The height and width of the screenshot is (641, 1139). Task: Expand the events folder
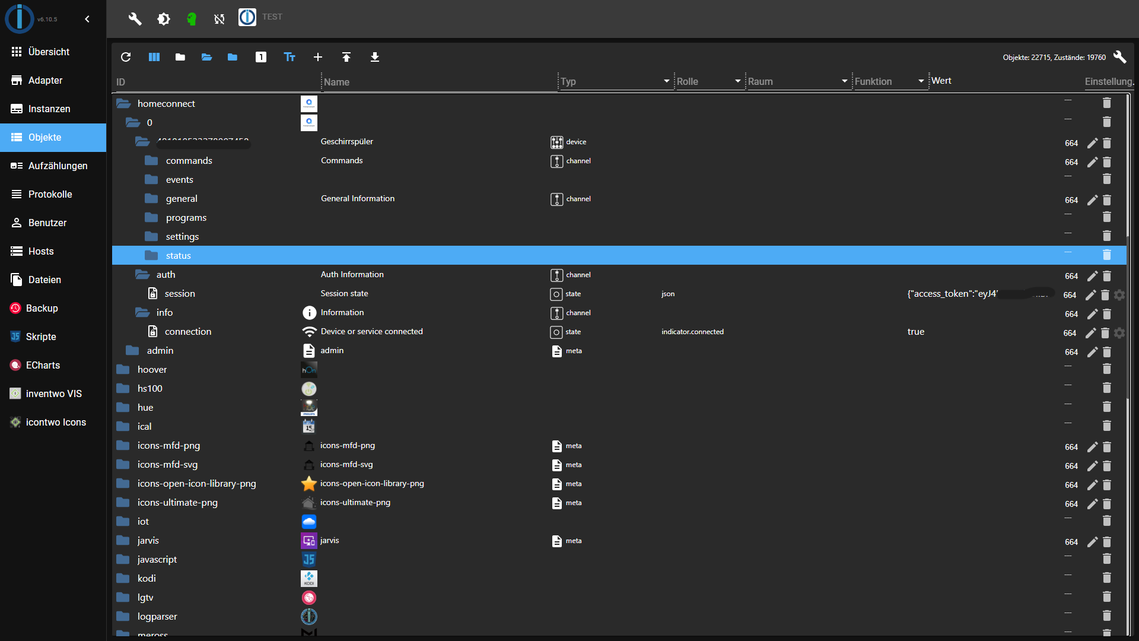tap(151, 179)
